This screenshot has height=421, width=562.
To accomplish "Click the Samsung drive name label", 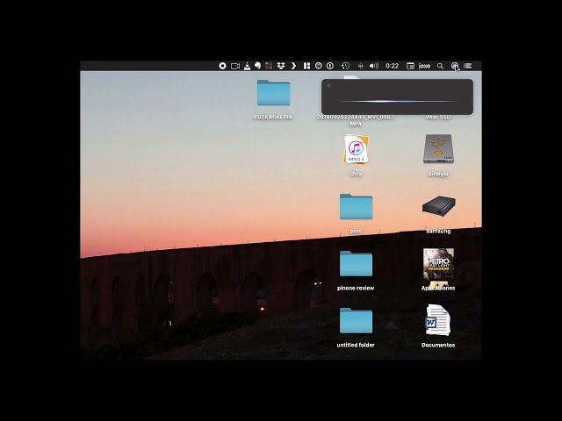I will 438,231.
